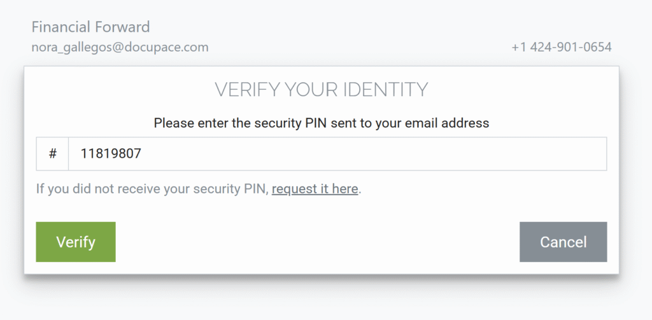Focus the security PIN input field

pyautogui.click(x=337, y=154)
